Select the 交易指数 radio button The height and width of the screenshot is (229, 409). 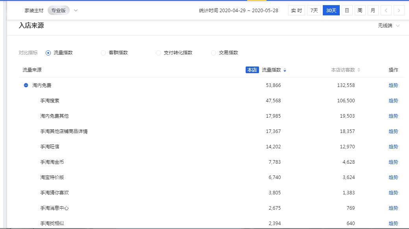click(x=213, y=53)
